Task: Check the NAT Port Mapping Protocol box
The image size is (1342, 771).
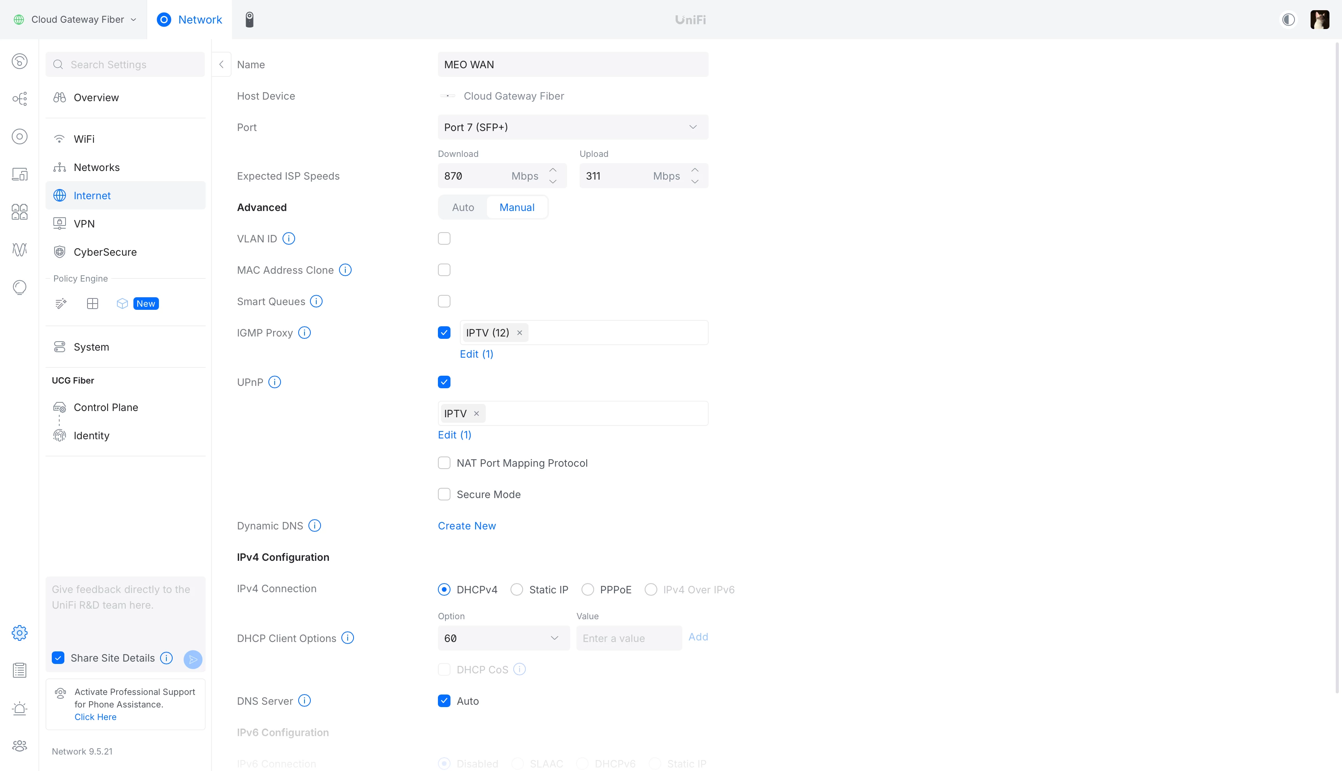Action: click(x=444, y=463)
